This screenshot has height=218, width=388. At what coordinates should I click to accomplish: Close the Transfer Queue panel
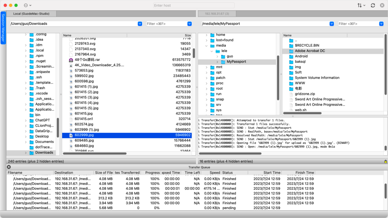coord(9,167)
